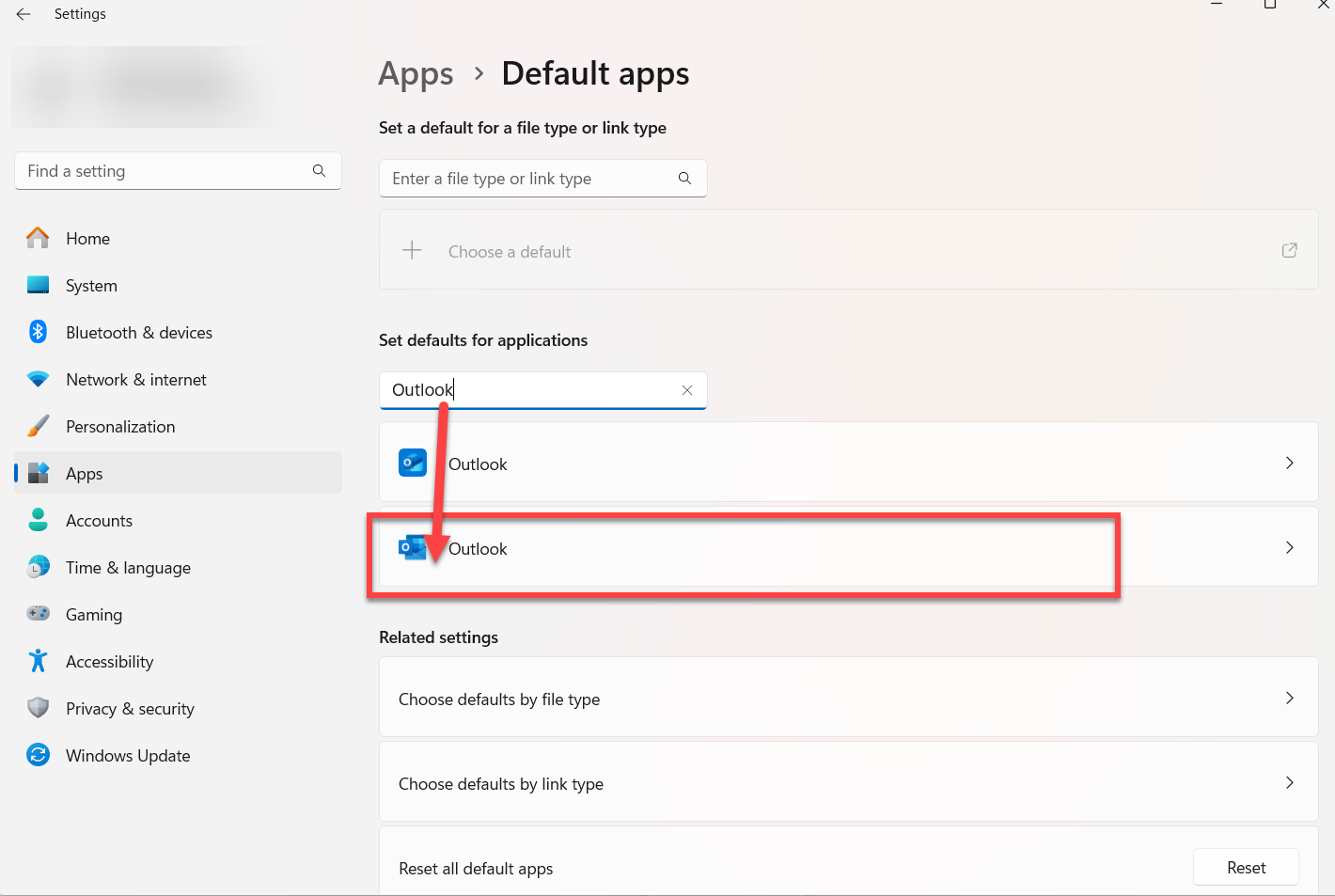Click Choose defaults by file type text
This screenshot has width=1335, height=896.
[499, 699]
